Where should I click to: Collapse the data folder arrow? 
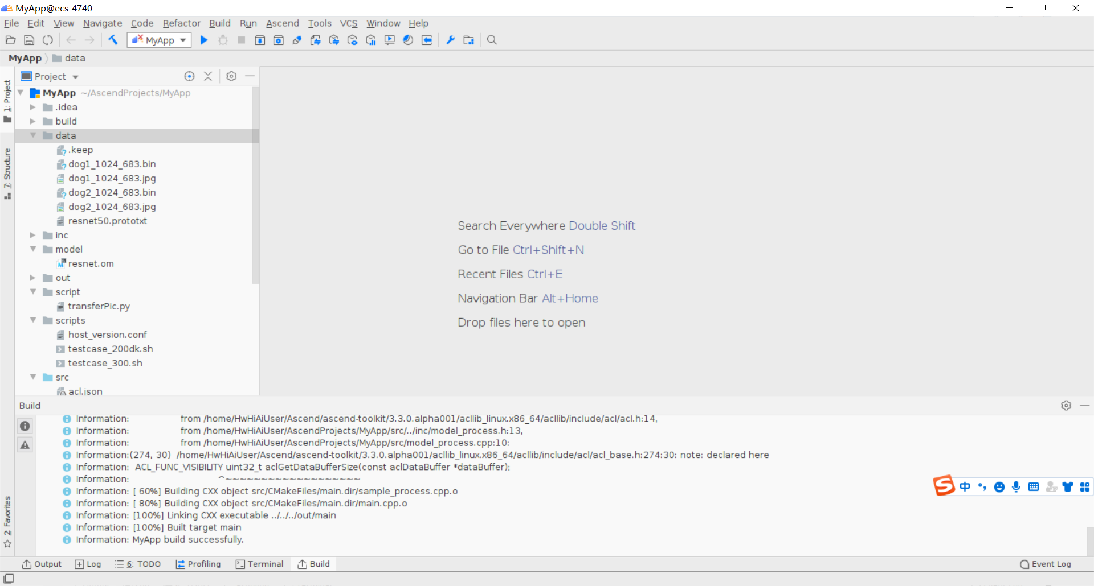(33, 135)
